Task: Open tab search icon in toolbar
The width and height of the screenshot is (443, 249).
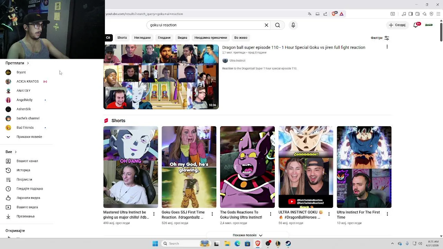Action: (x=392, y=14)
